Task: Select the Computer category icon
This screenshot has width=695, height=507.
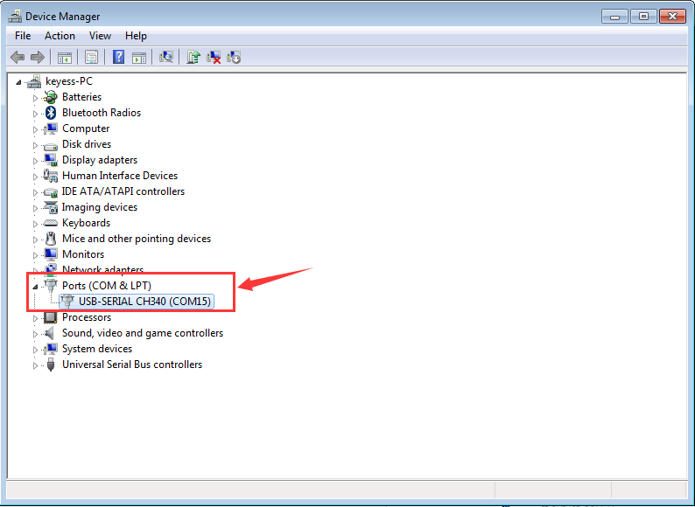Action: point(51,128)
